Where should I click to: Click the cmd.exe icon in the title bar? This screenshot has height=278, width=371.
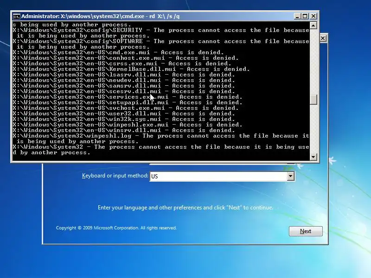click(x=17, y=17)
